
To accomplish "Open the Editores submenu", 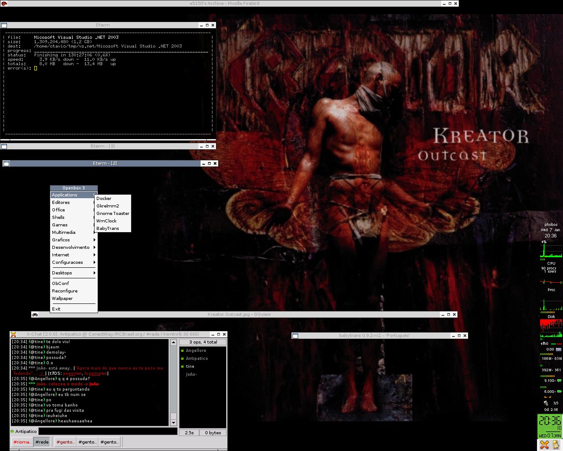I will click(x=73, y=202).
